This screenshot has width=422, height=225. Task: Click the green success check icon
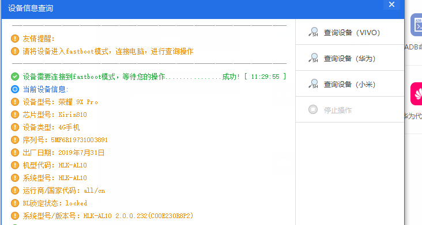[x=15, y=77]
